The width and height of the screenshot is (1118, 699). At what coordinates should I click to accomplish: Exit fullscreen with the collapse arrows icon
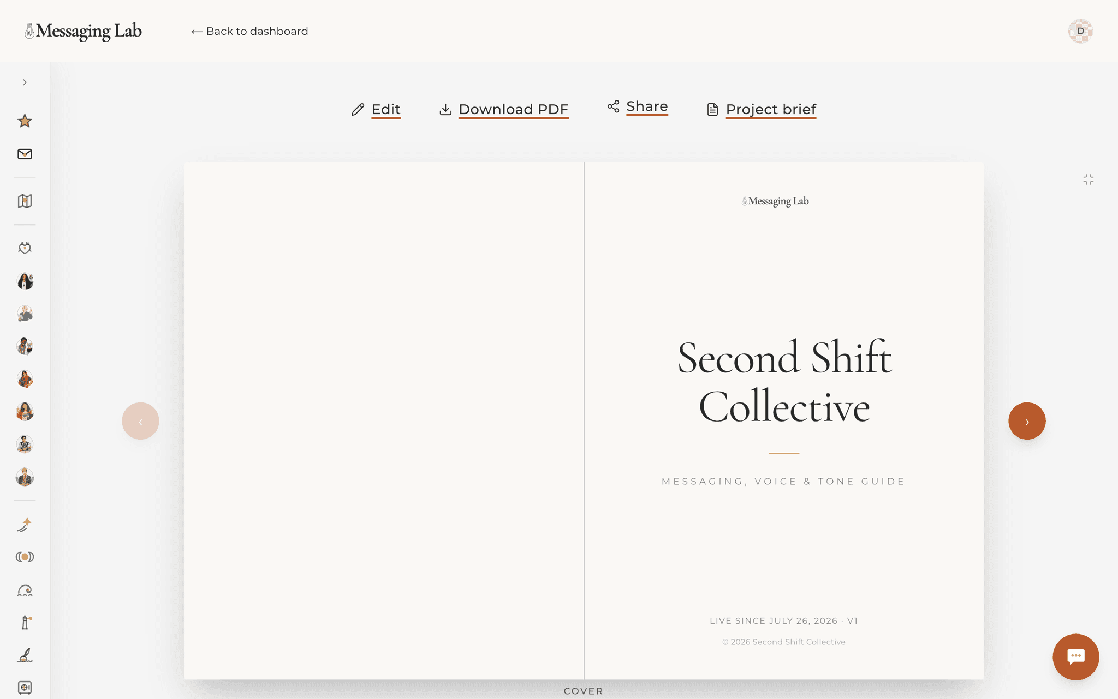[1089, 180]
